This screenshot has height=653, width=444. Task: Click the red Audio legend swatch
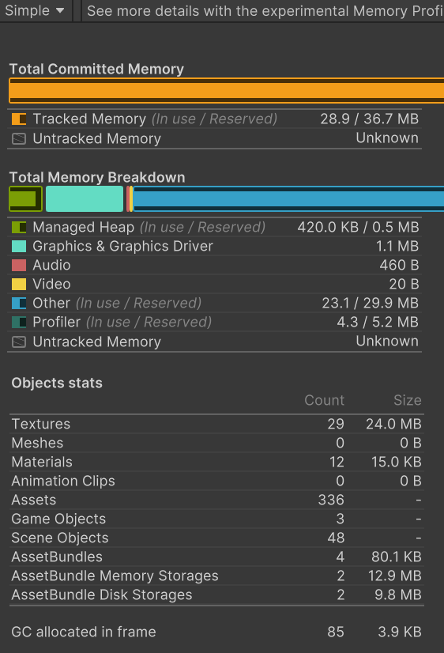[x=19, y=266]
